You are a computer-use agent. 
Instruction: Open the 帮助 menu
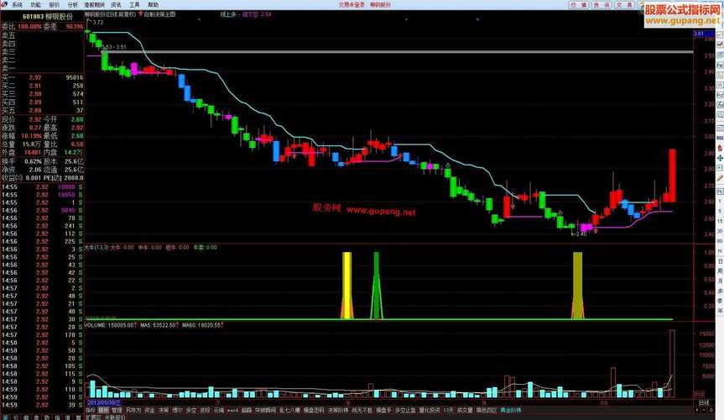click(153, 4)
